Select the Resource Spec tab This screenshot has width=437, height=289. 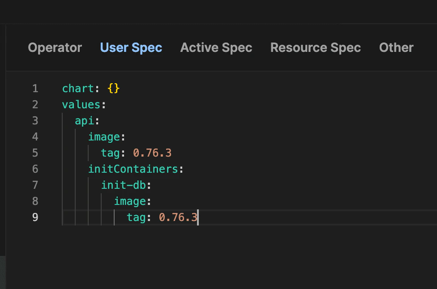[315, 48]
